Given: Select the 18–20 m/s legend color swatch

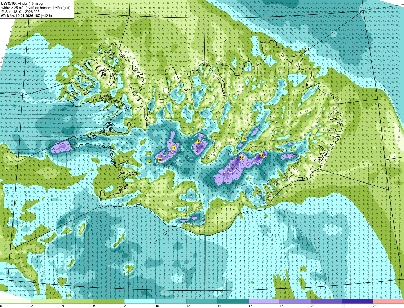Looking at the screenshot, I should pos(295,301).
